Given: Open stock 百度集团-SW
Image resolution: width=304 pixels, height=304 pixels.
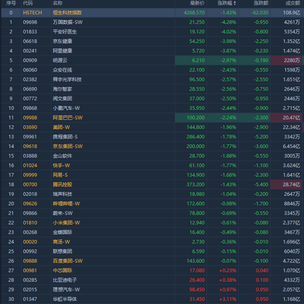Looking at the screenshot, I should point(68,261).
